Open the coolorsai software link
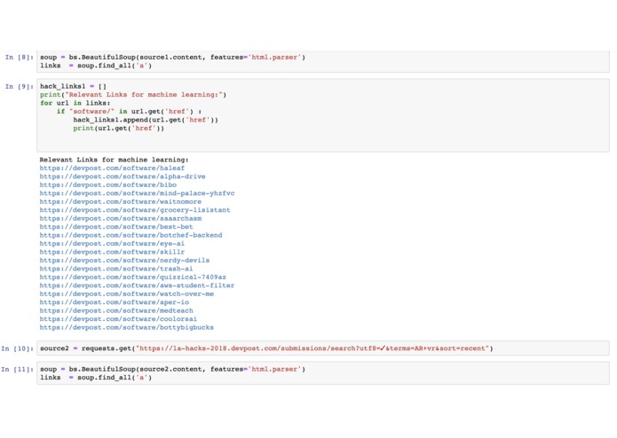The height and width of the screenshot is (438, 617). (118, 319)
